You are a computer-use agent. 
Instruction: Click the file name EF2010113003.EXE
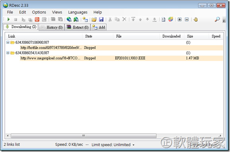pyautogui.click(x=130, y=58)
